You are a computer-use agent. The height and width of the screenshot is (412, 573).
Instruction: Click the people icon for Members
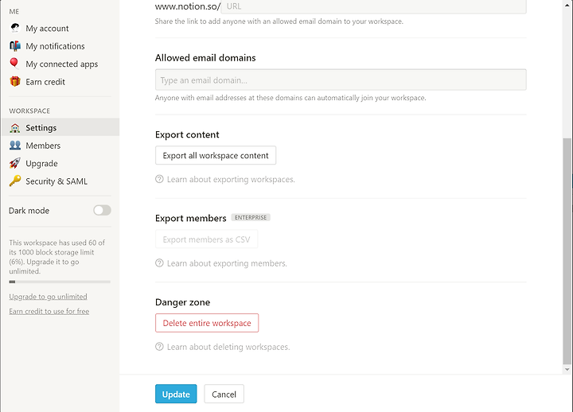pos(15,145)
